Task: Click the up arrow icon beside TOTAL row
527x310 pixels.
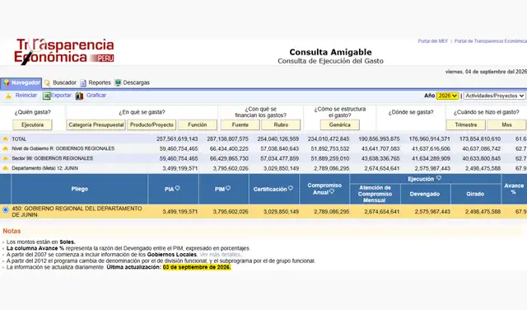Action: pyautogui.click(x=6, y=139)
